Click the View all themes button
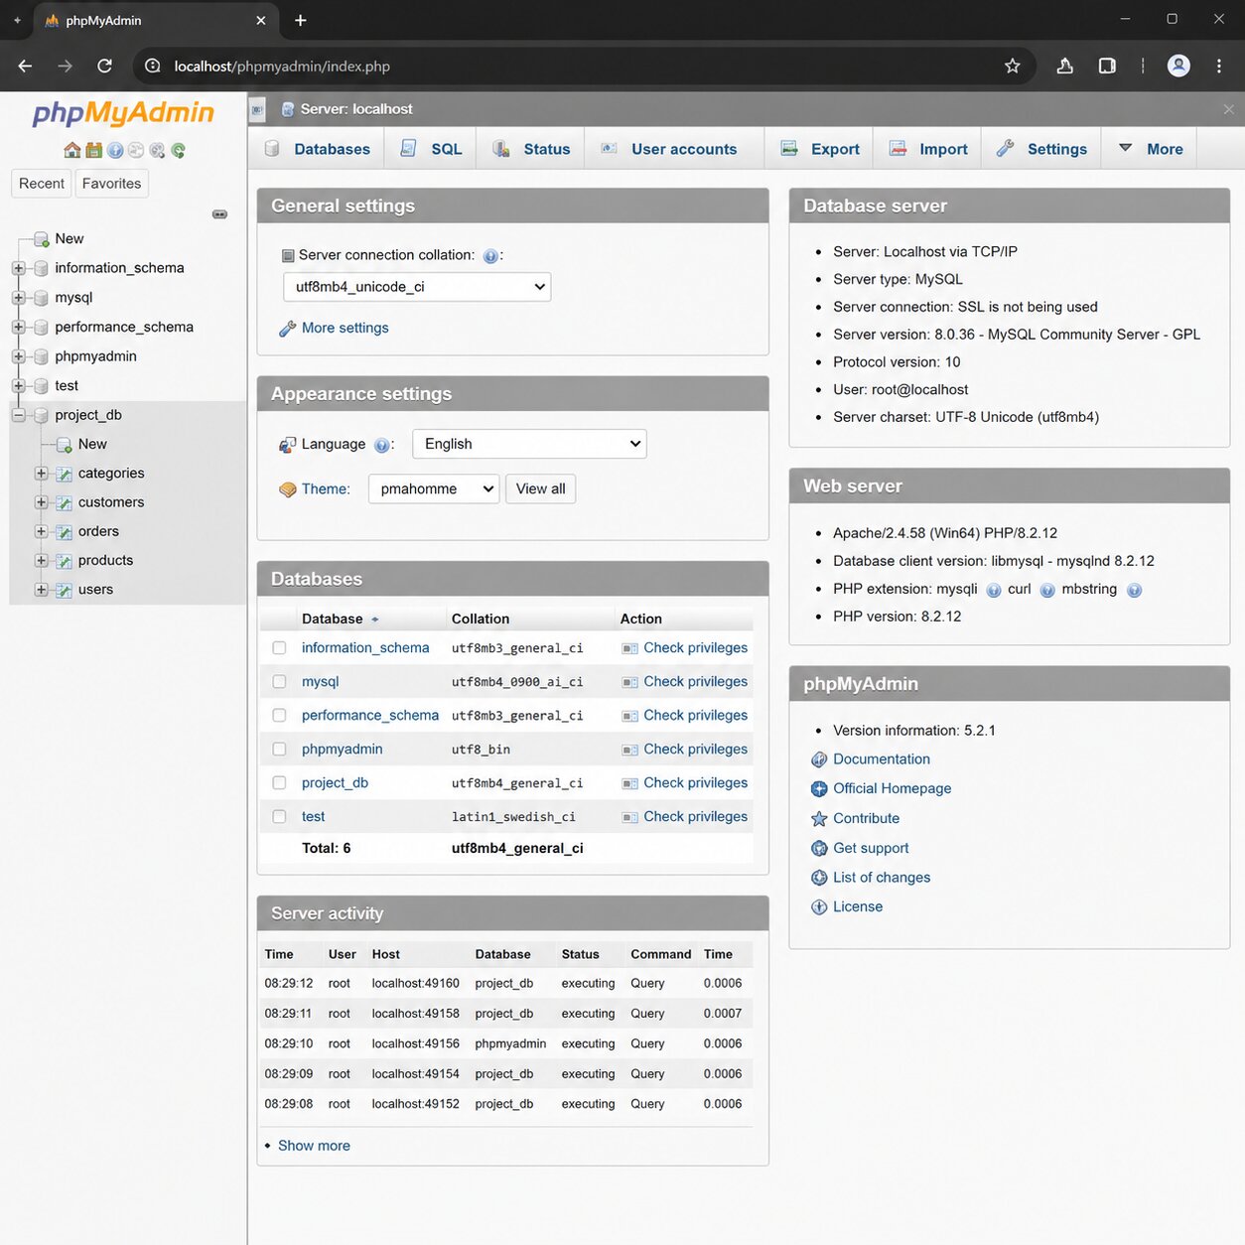This screenshot has height=1245, width=1245. point(541,488)
